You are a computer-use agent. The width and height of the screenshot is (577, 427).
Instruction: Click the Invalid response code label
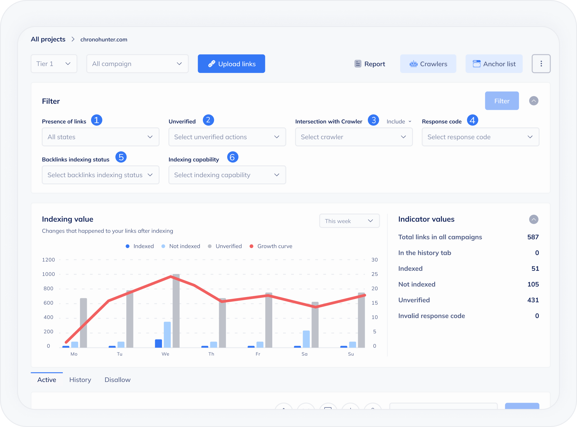point(432,316)
